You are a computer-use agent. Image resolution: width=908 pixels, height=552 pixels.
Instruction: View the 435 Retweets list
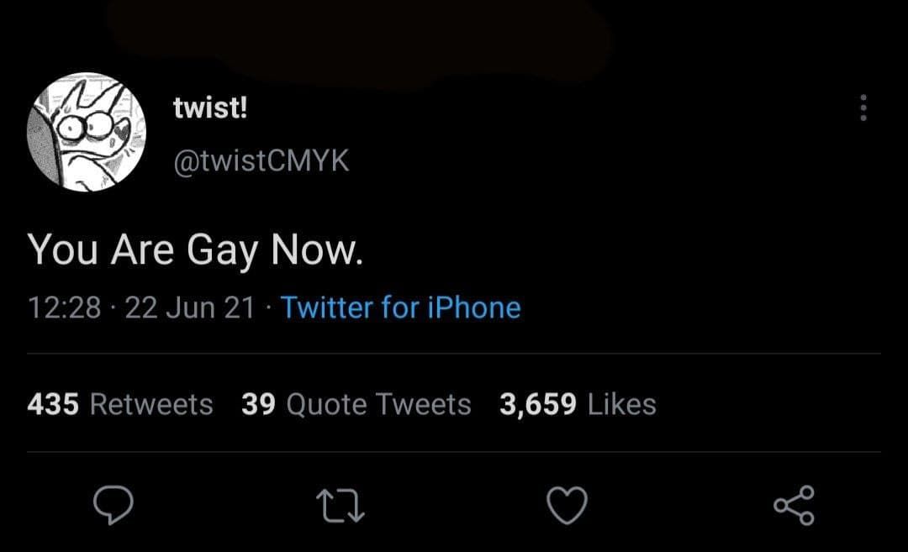(x=120, y=405)
